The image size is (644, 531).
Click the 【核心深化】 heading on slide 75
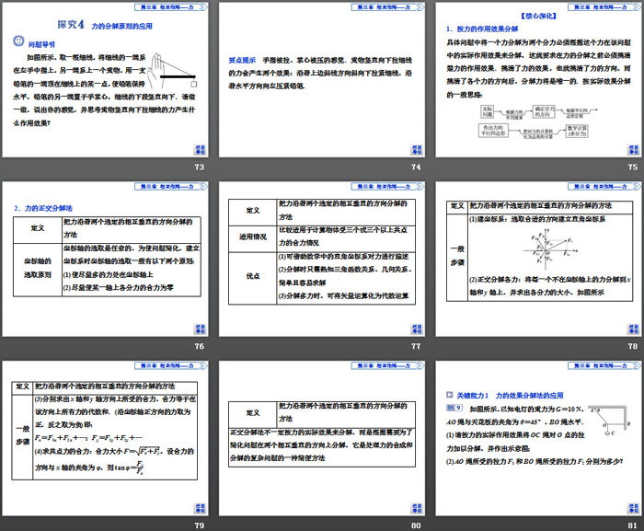(x=538, y=16)
